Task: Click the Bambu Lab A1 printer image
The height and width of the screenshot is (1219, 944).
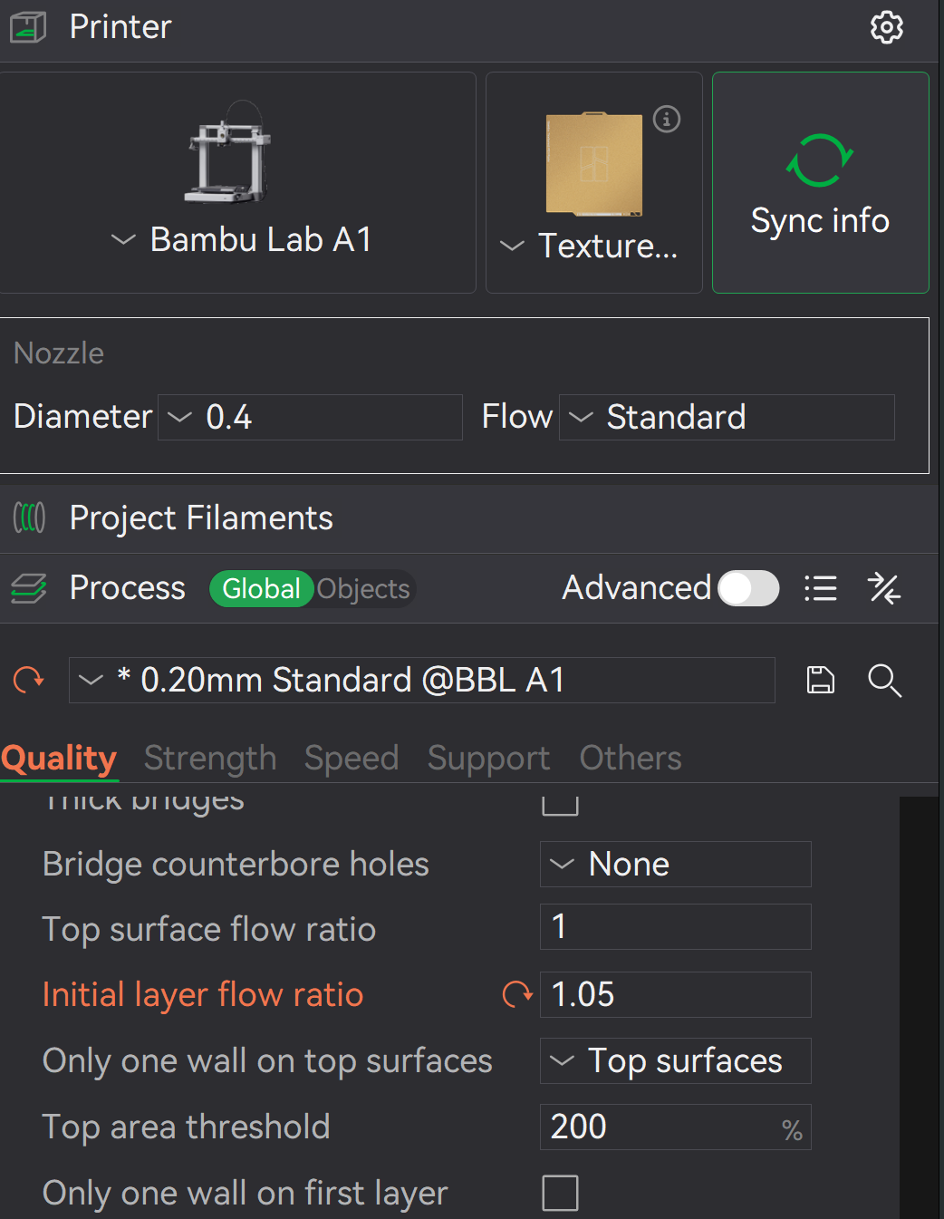Action: (227, 152)
